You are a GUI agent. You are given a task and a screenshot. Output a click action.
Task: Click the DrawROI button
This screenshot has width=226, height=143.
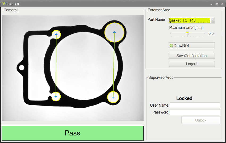pyautogui.click(x=191, y=46)
